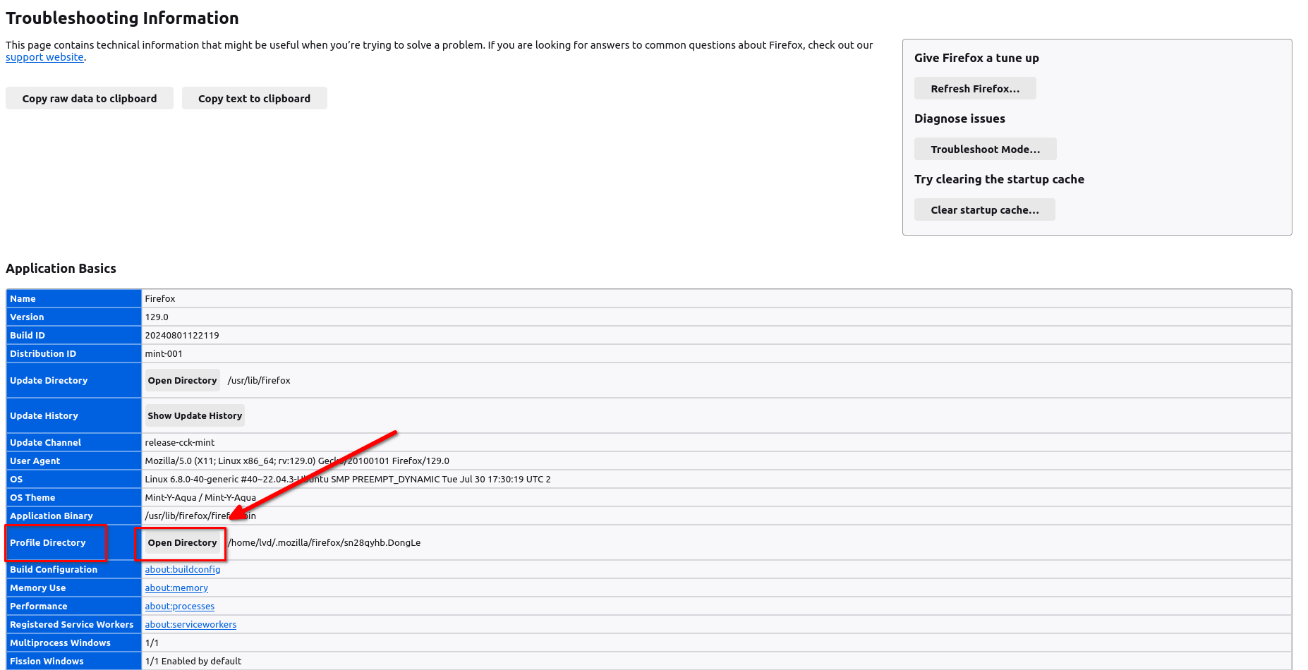
Task: Click Registered Service Workers header cell
Action: coord(74,624)
